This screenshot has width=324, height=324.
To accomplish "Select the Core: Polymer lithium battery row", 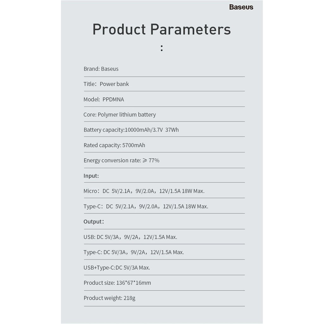I will (x=120, y=115).
